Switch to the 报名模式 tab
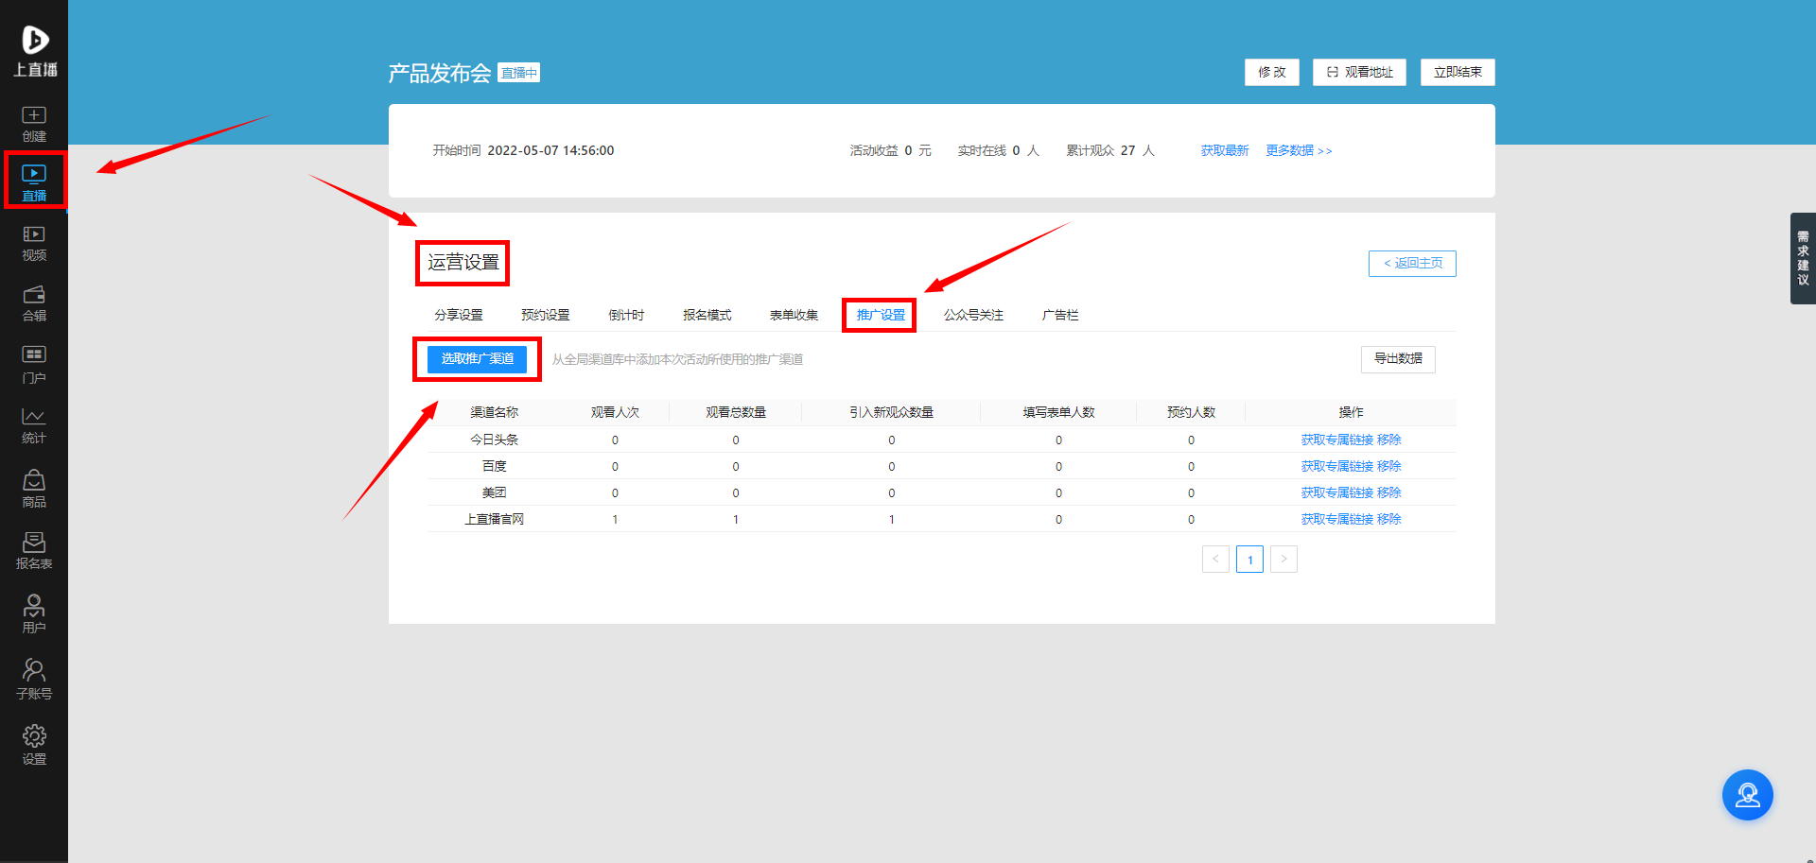 [707, 315]
